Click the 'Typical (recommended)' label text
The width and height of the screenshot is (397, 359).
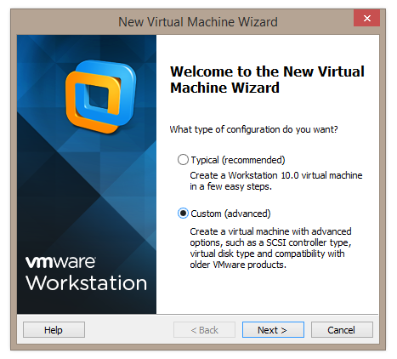[x=238, y=160]
